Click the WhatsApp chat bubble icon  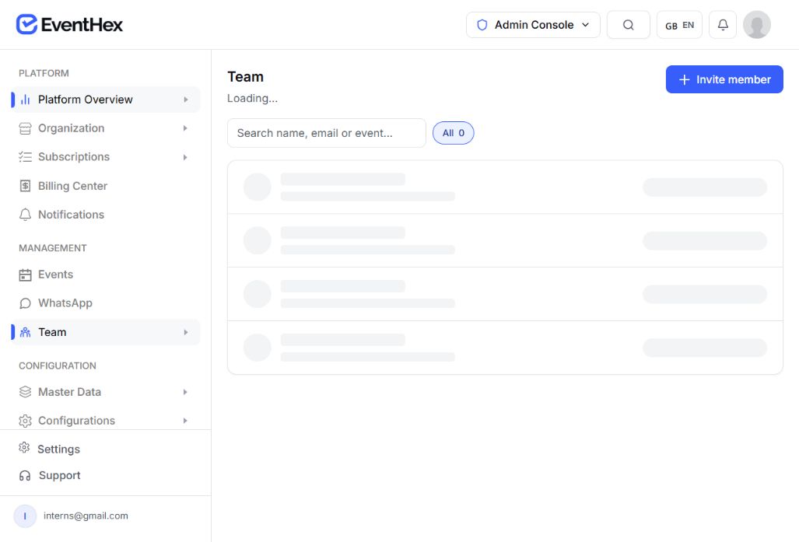25,303
